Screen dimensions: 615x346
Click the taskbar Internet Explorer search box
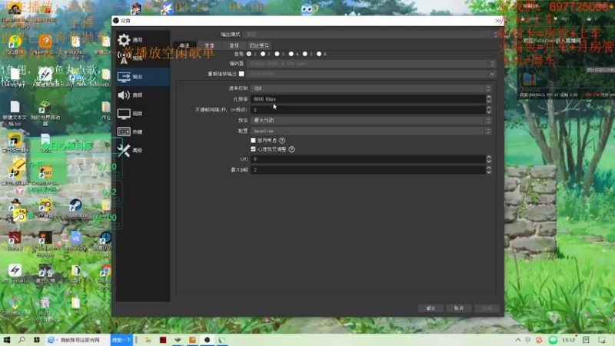tap(78, 340)
